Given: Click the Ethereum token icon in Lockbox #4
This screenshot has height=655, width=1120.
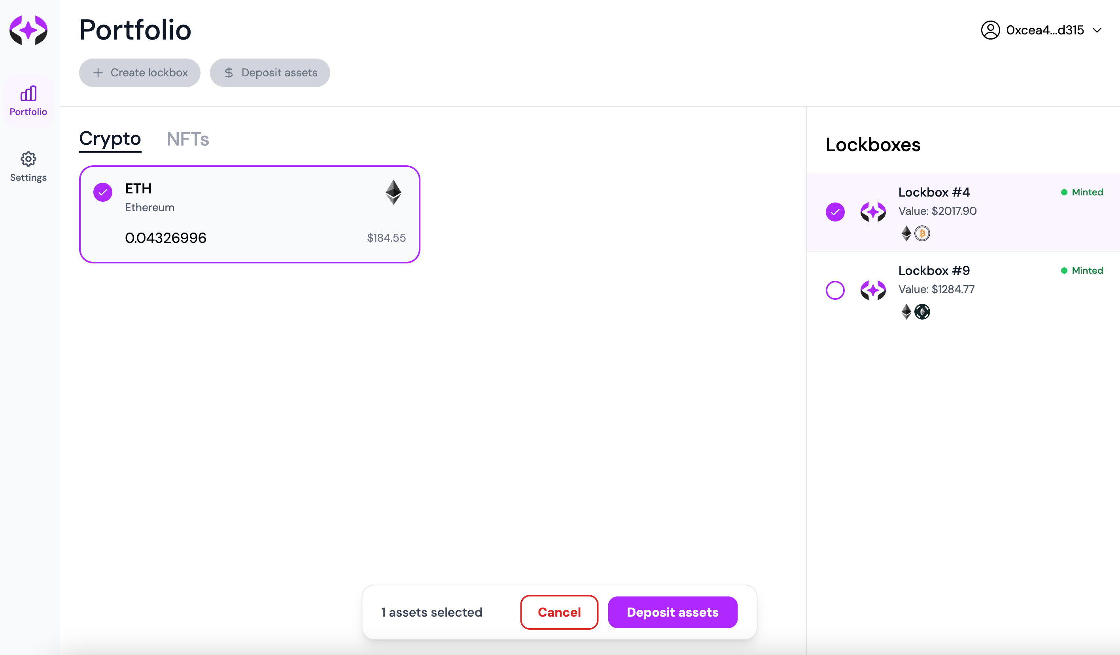Looking at the screenshot, I should [x=906, y=233].
